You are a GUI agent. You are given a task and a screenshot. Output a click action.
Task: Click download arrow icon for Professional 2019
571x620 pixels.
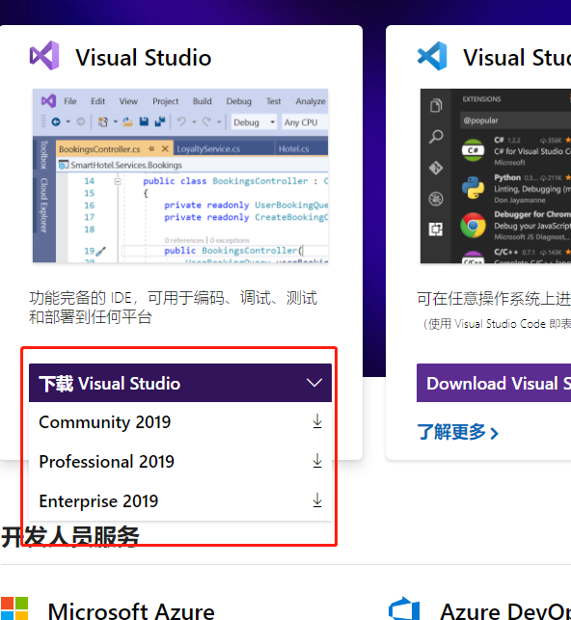tap(317, 461)
